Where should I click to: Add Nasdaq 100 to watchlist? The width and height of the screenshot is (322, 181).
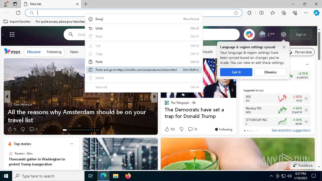[306, 110]
